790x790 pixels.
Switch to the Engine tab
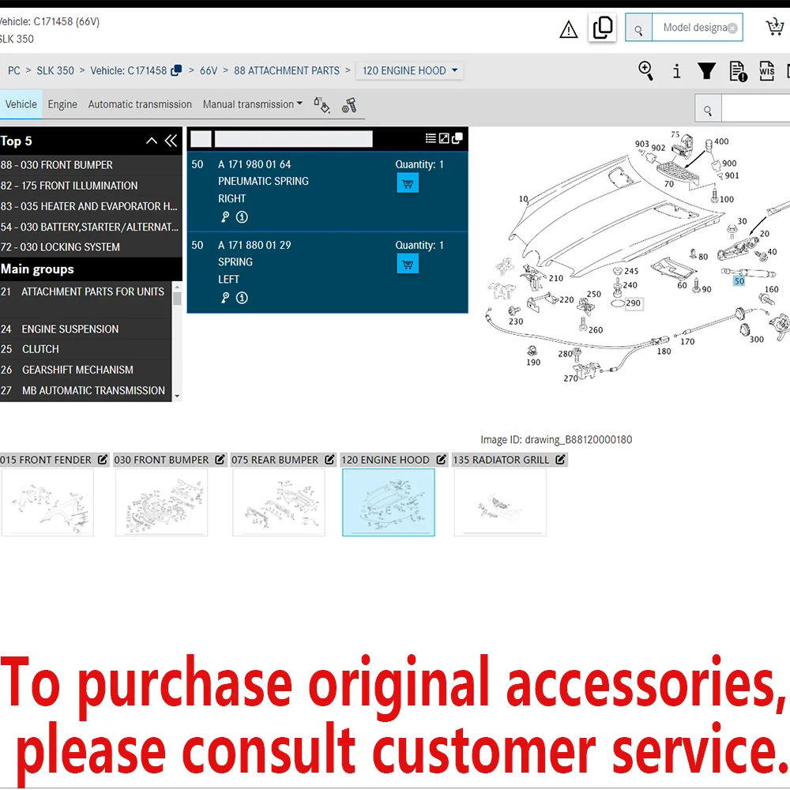(x=62, y=104)
